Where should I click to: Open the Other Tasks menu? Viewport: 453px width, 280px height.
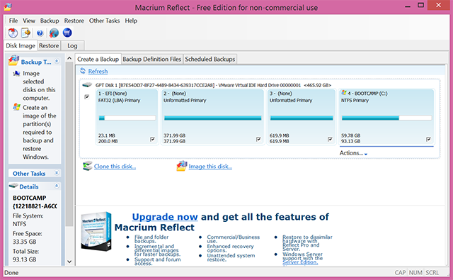pos(104,21)
